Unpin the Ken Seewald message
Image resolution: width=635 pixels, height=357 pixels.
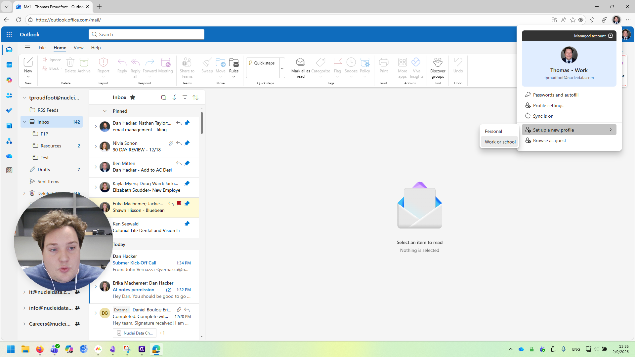pyautogui.click(x=187, y=224)
